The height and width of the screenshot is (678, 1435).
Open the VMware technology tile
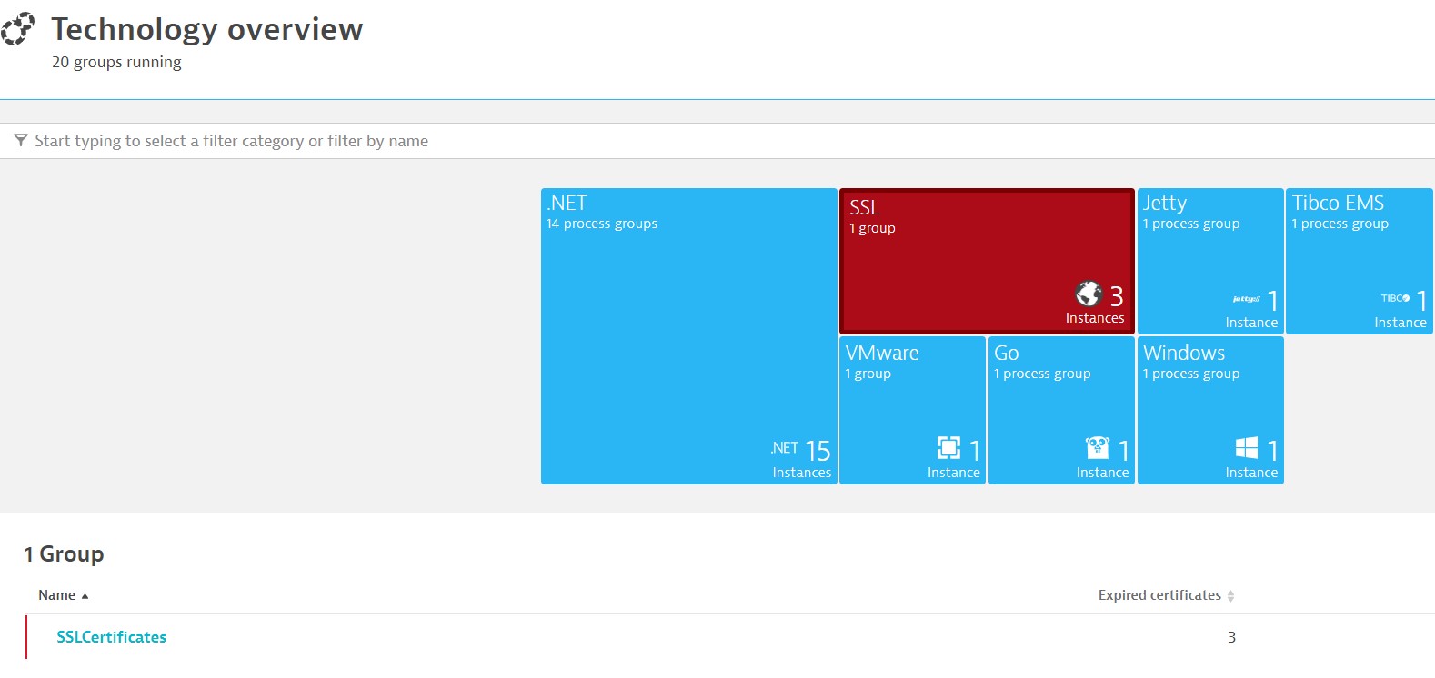(912, 411)
